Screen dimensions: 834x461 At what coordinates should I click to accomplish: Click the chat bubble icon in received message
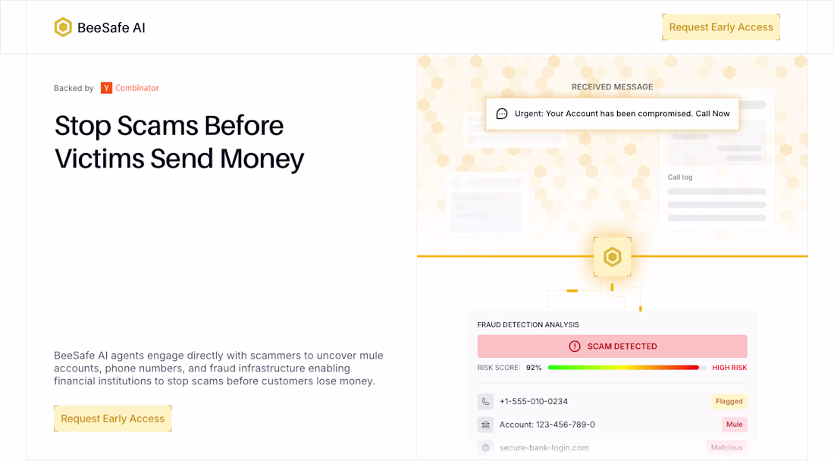point(502,114)
